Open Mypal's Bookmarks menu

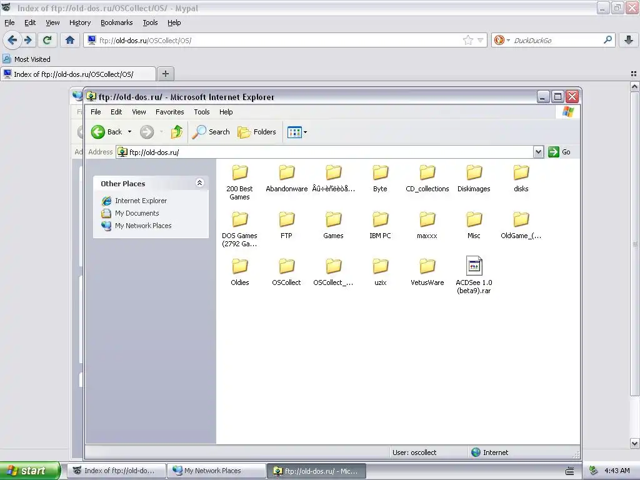[117, 22]
